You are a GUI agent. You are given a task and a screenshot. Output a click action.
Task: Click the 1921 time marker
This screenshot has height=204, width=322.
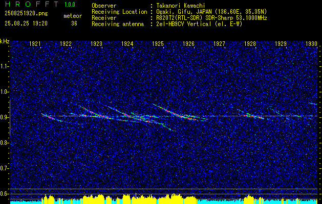coord(35,43)
